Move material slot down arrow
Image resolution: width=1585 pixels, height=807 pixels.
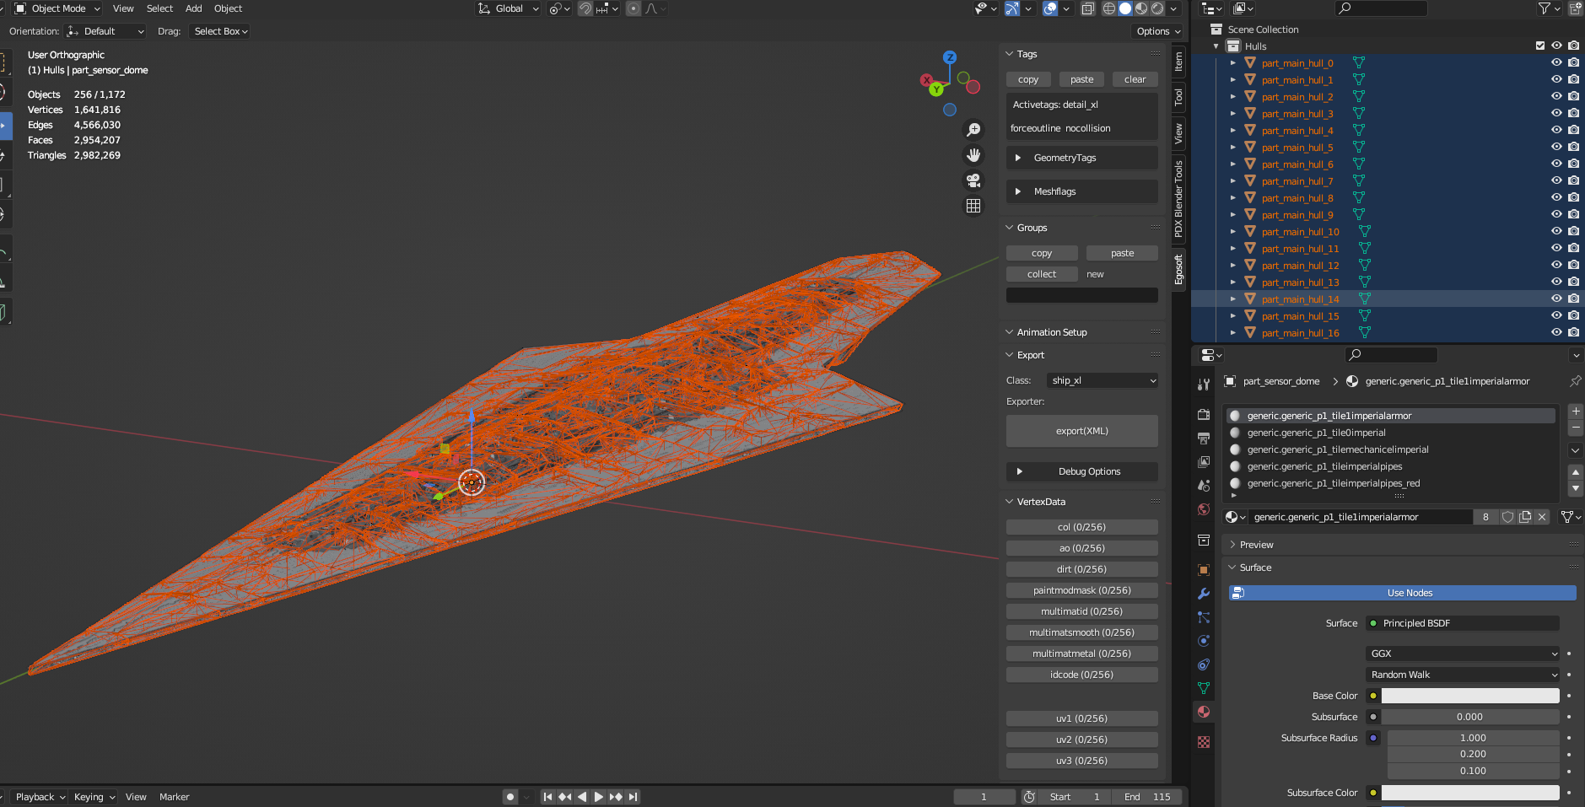[1576, 488]
